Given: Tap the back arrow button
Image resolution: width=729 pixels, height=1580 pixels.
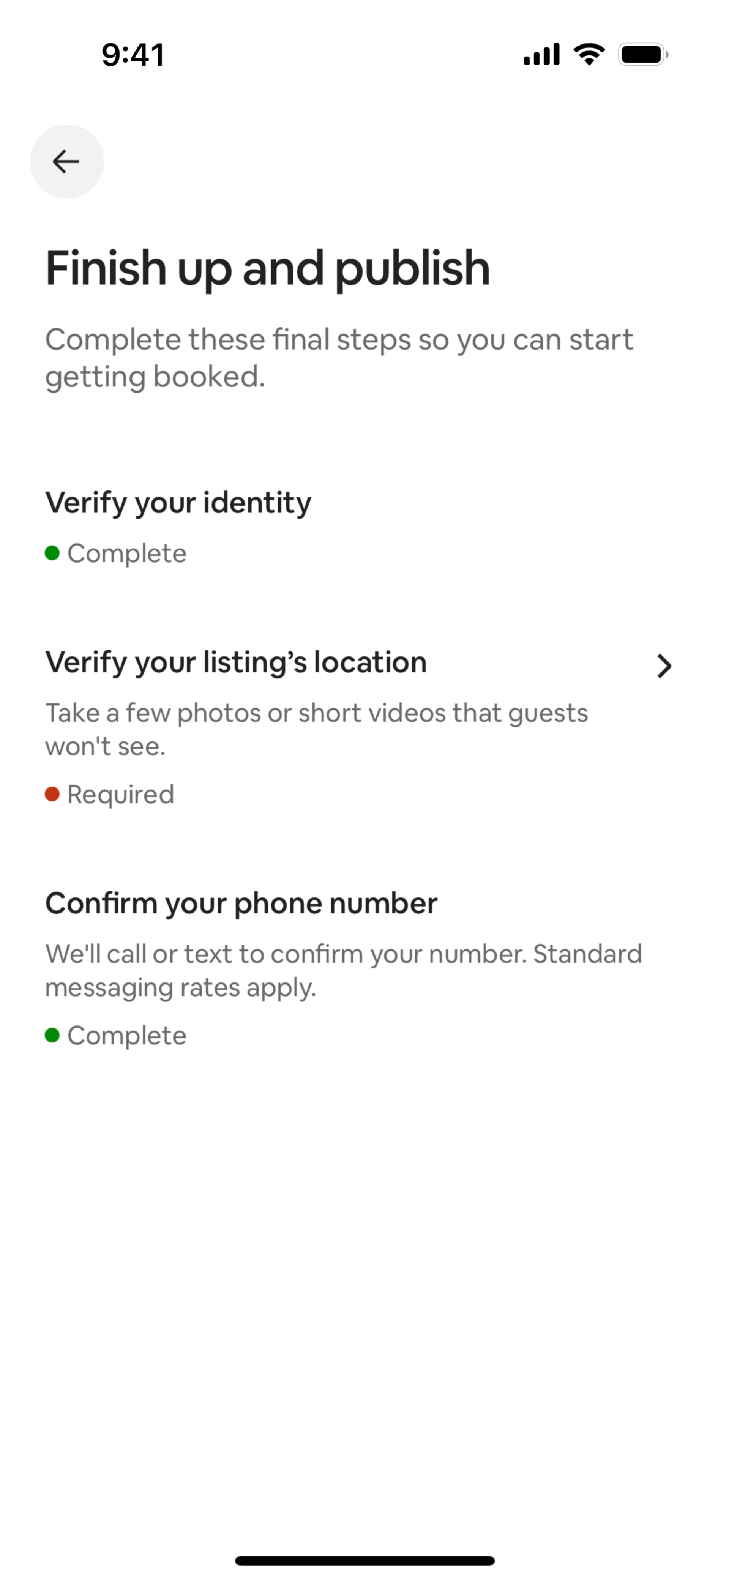Looking at the screenshot, I should [66, 161].
